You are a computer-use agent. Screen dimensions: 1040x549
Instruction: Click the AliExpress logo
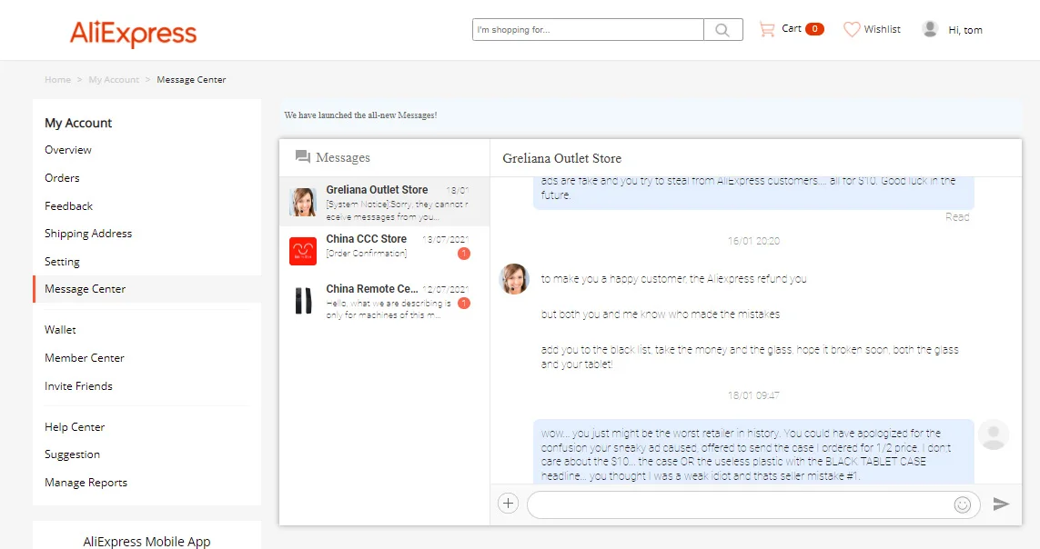[x=134, y=33]
